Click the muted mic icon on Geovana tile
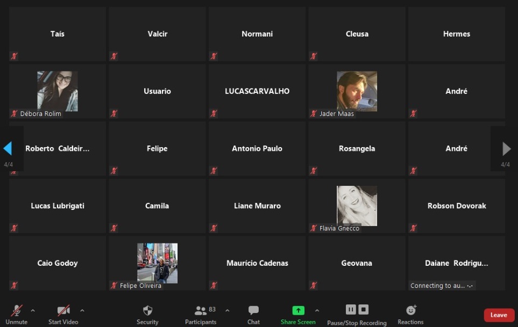The width and height of the screenshot is (518, 327). 314,286
